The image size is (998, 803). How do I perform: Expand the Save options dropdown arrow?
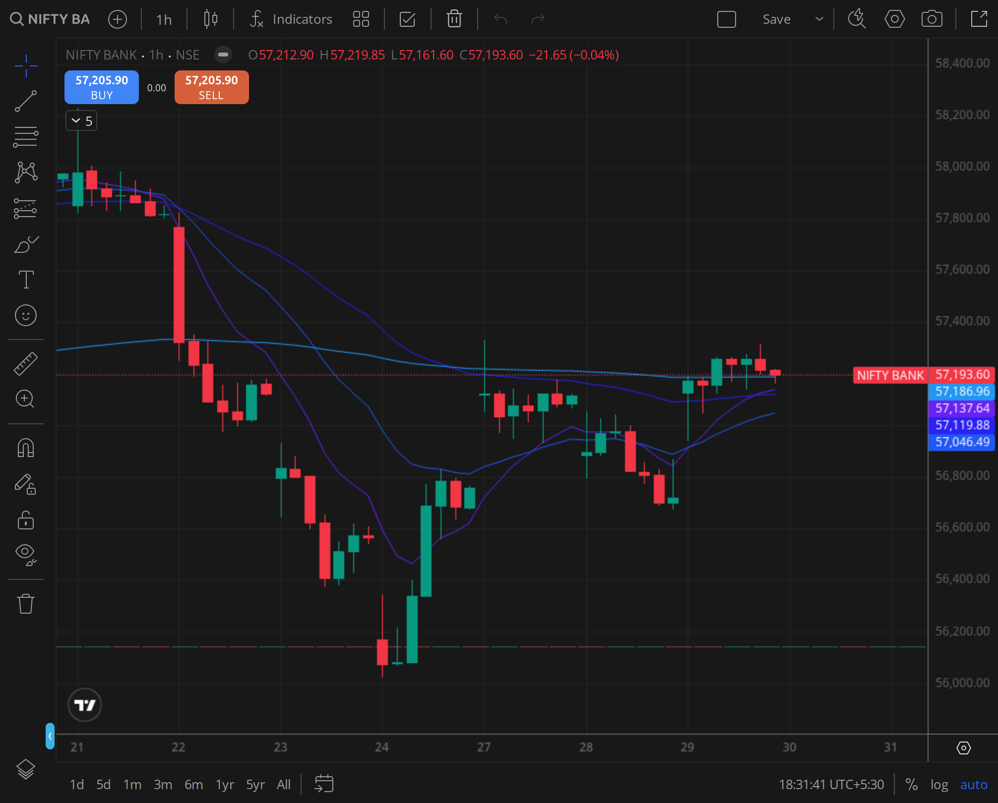[819, 19]
